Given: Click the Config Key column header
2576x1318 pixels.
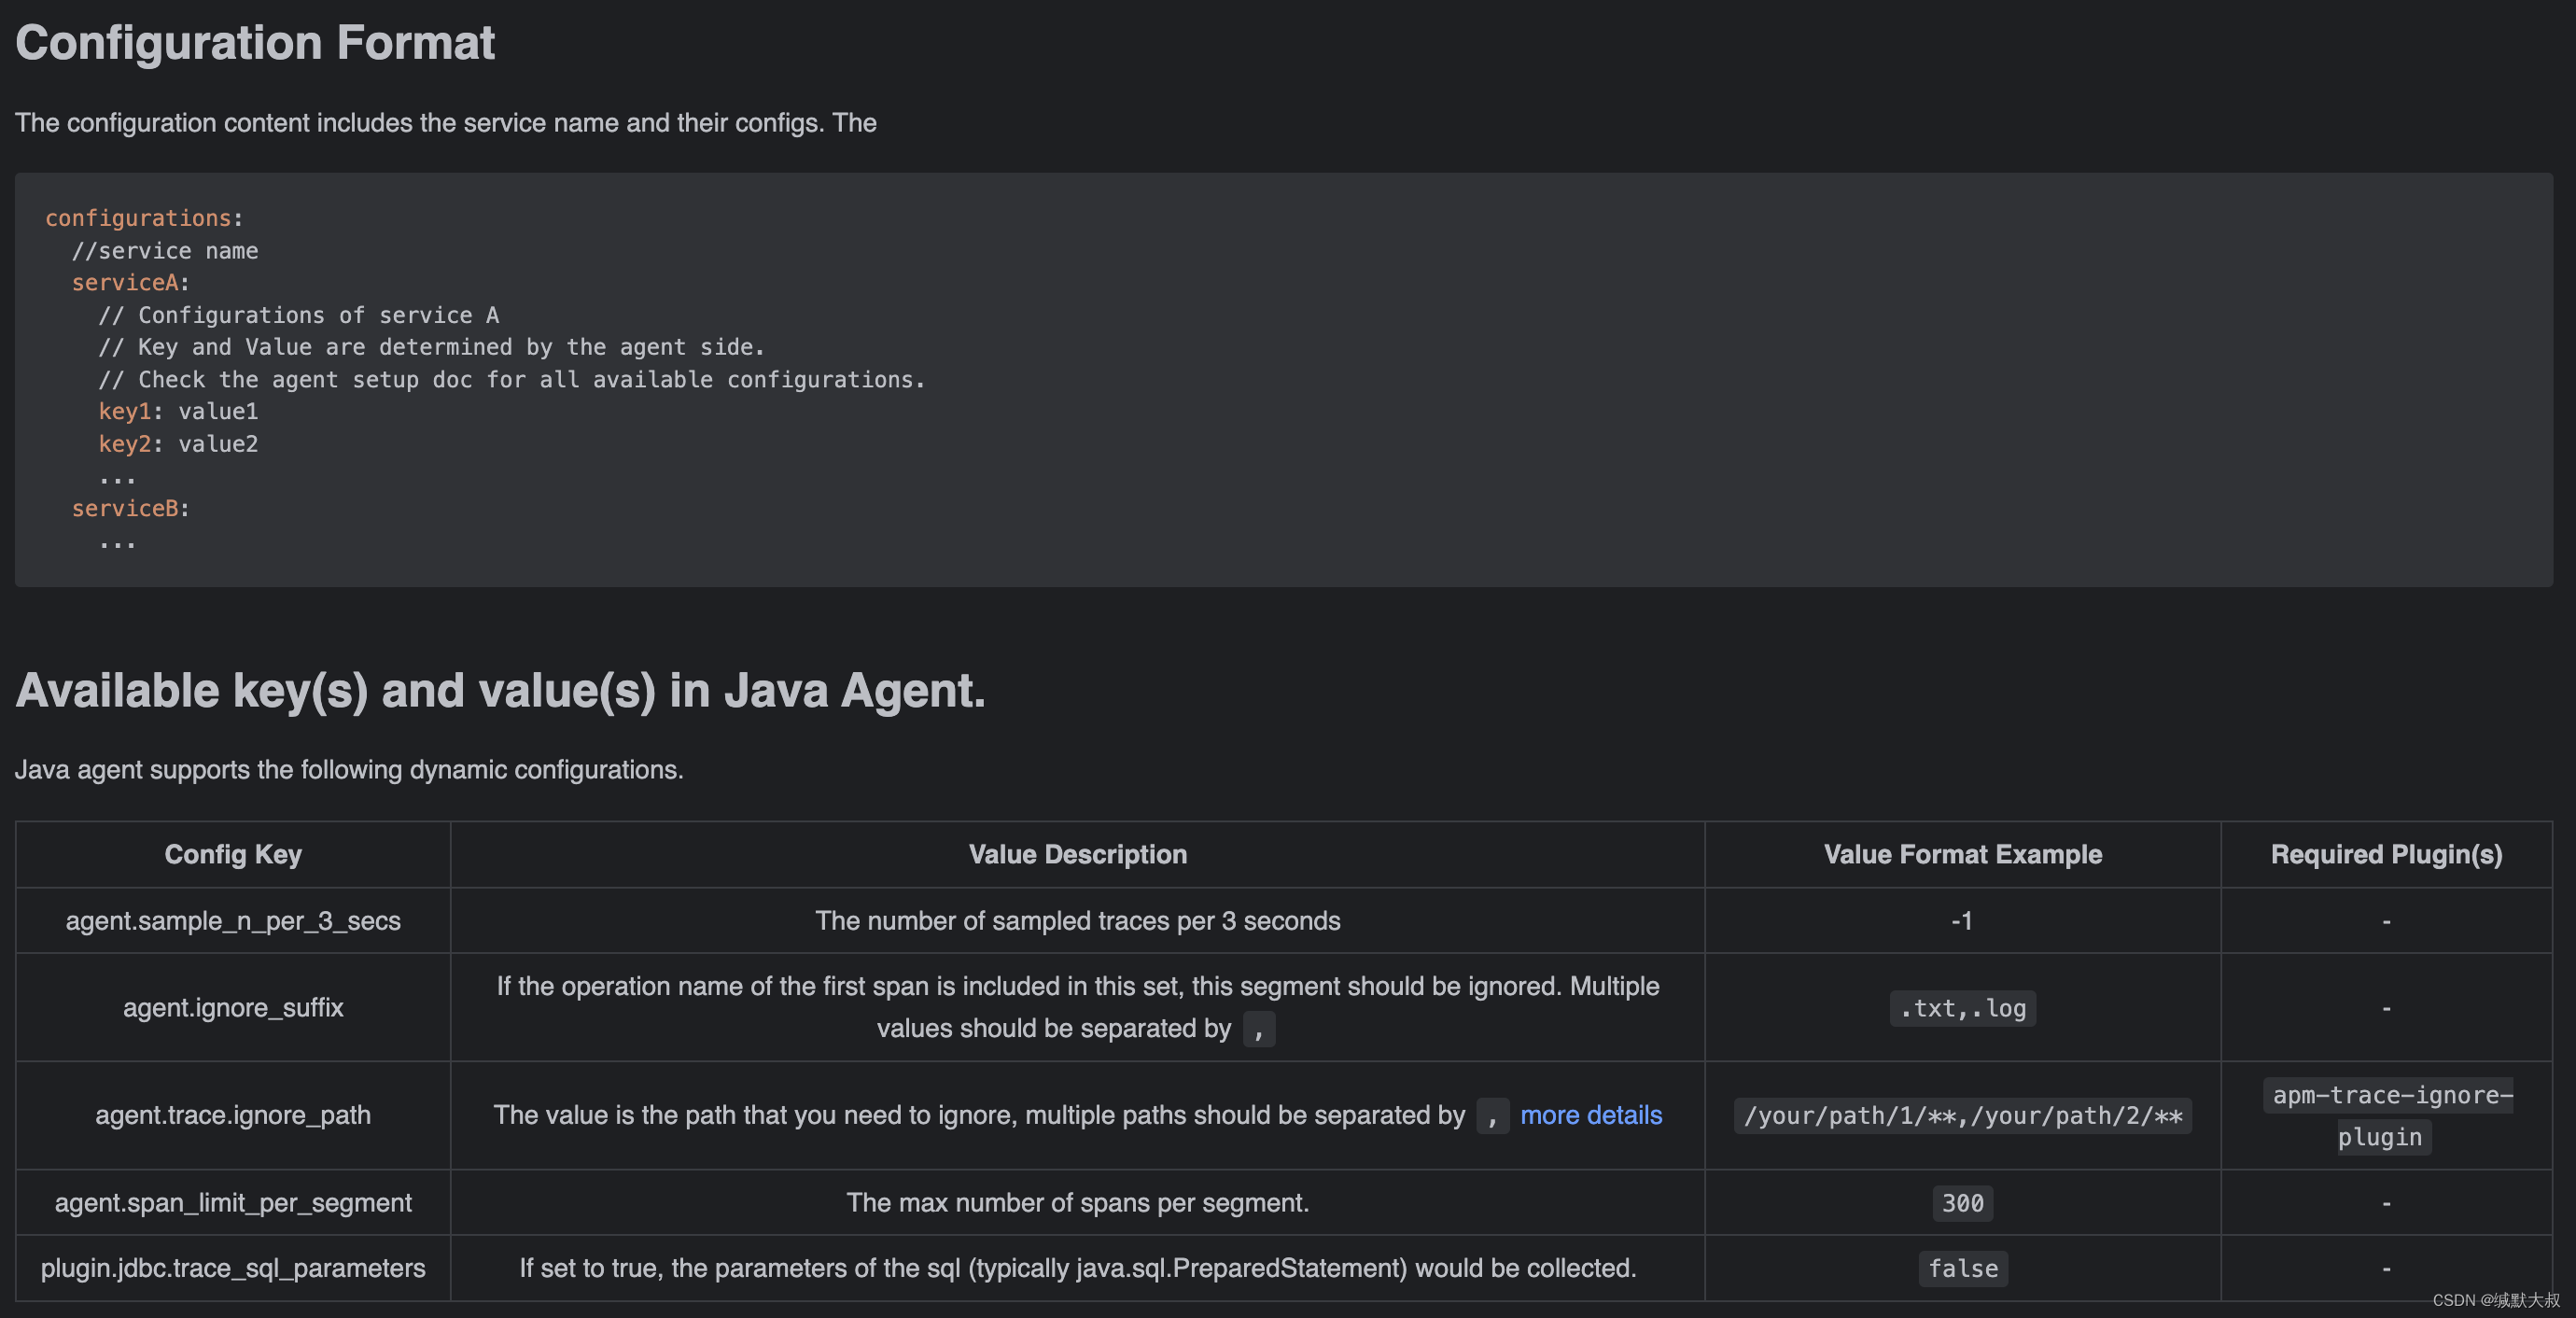Looking at the screenshot, I should pos(233,854).
